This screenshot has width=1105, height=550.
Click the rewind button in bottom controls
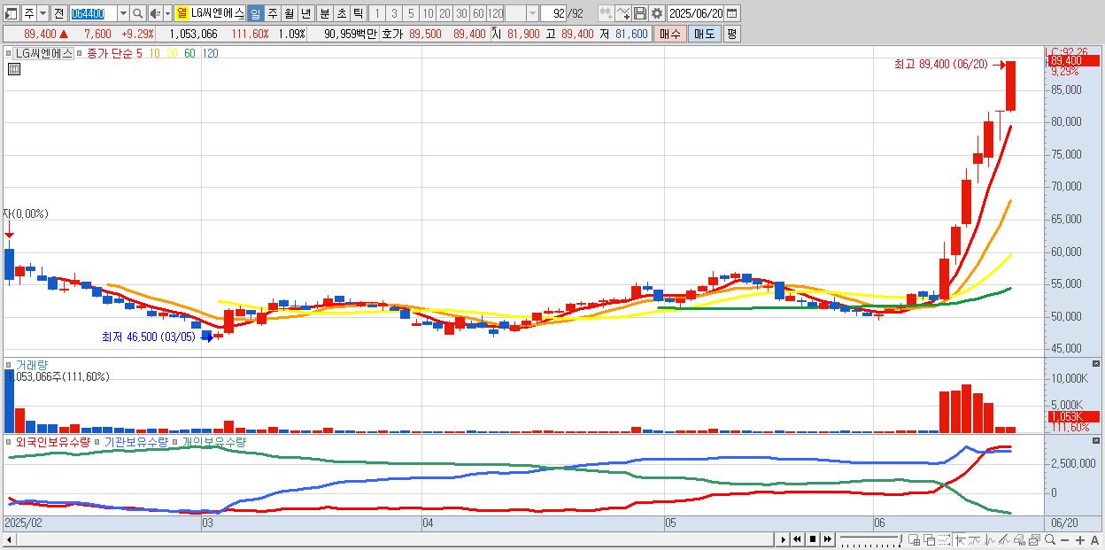pyautogui.click(x=797, y=539)
